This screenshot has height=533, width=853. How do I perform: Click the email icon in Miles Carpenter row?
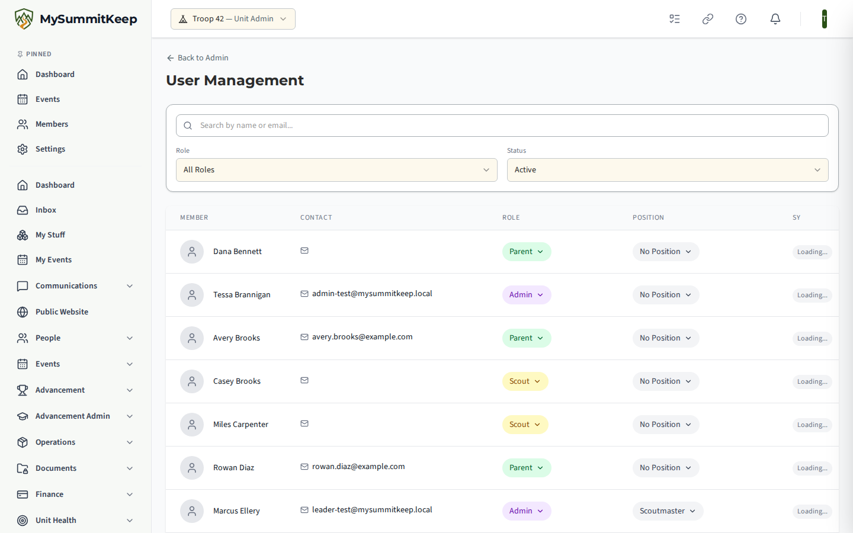(x=304, y=423)
